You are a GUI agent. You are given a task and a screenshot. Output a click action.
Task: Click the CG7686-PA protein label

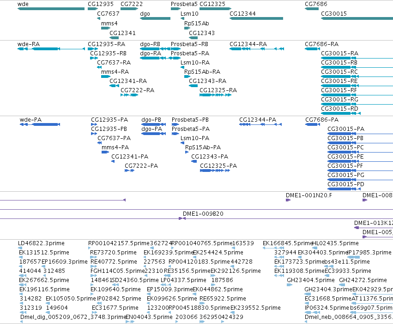pos(322,119)
